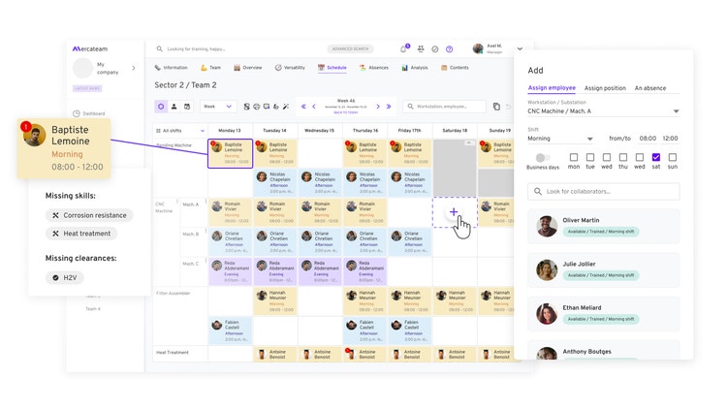Open the Shift Morning dropdown

pyautogui.click(x=560, y=139)
